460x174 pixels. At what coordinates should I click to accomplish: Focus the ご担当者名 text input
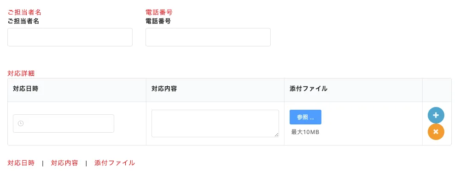(70, 37)
